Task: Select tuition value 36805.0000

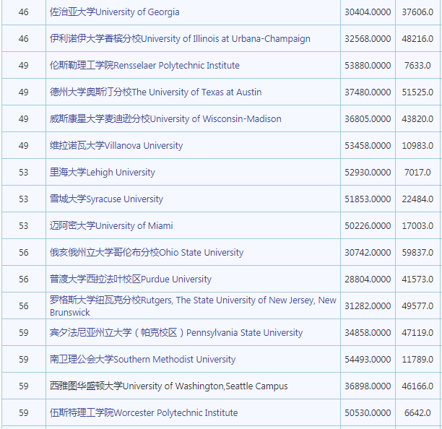Action: [x=368, y=119]
